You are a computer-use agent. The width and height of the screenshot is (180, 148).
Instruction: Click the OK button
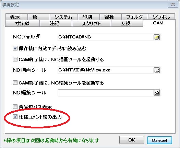coord(132,140)
